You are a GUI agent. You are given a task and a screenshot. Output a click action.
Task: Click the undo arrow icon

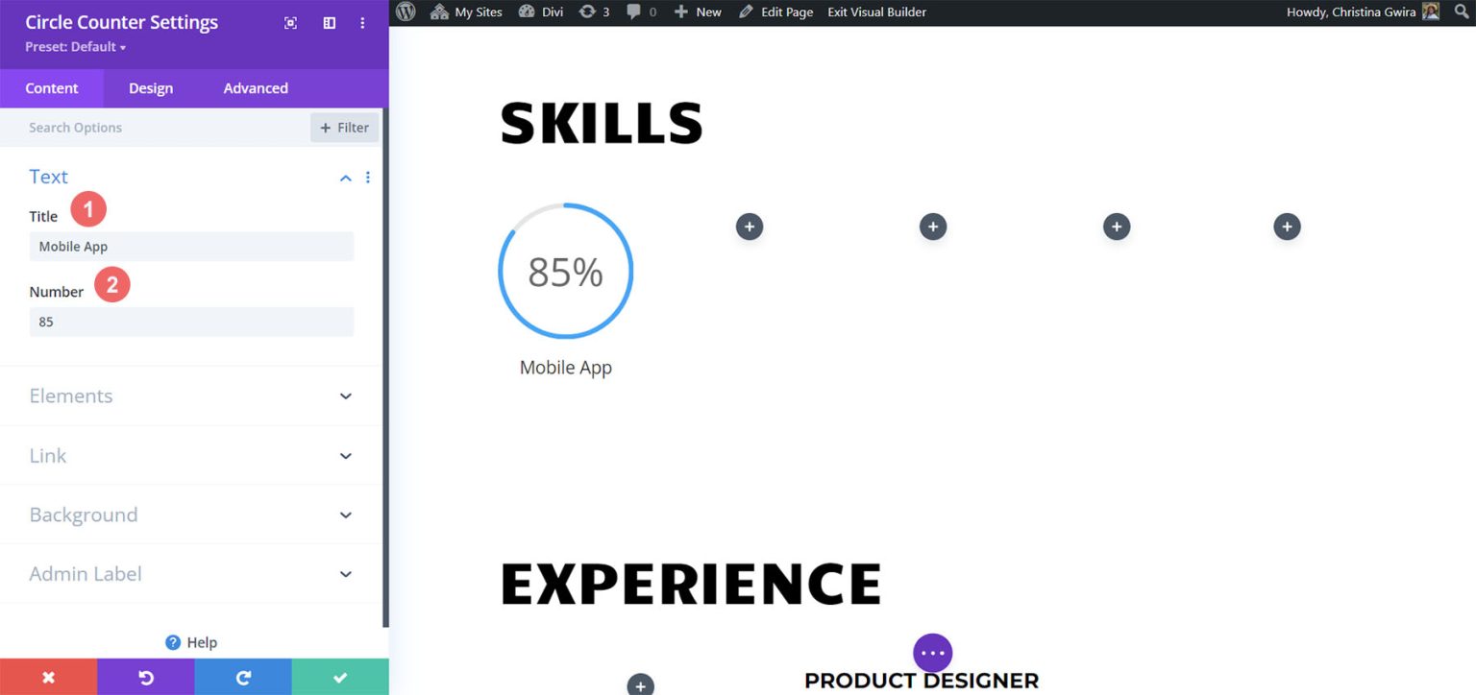point(146,677)
